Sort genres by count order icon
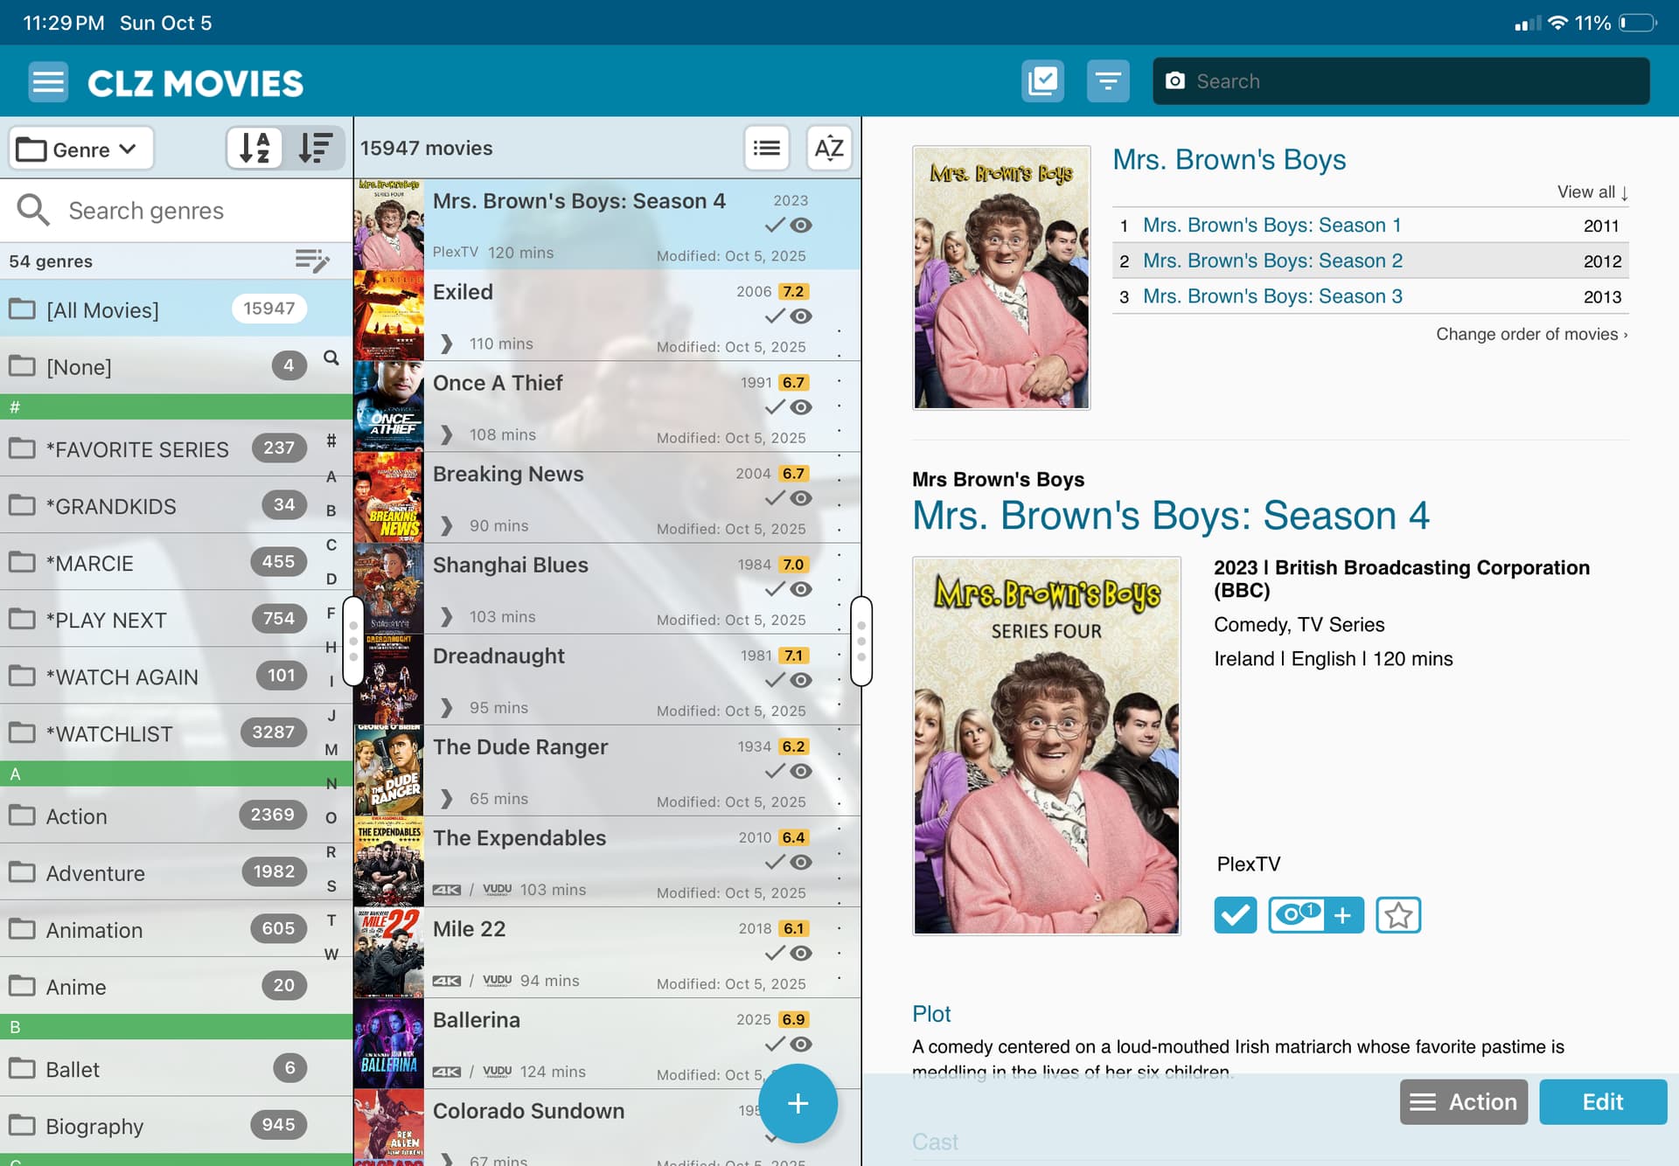This screenshot has height=1166, width=1679. pos(315,148)
